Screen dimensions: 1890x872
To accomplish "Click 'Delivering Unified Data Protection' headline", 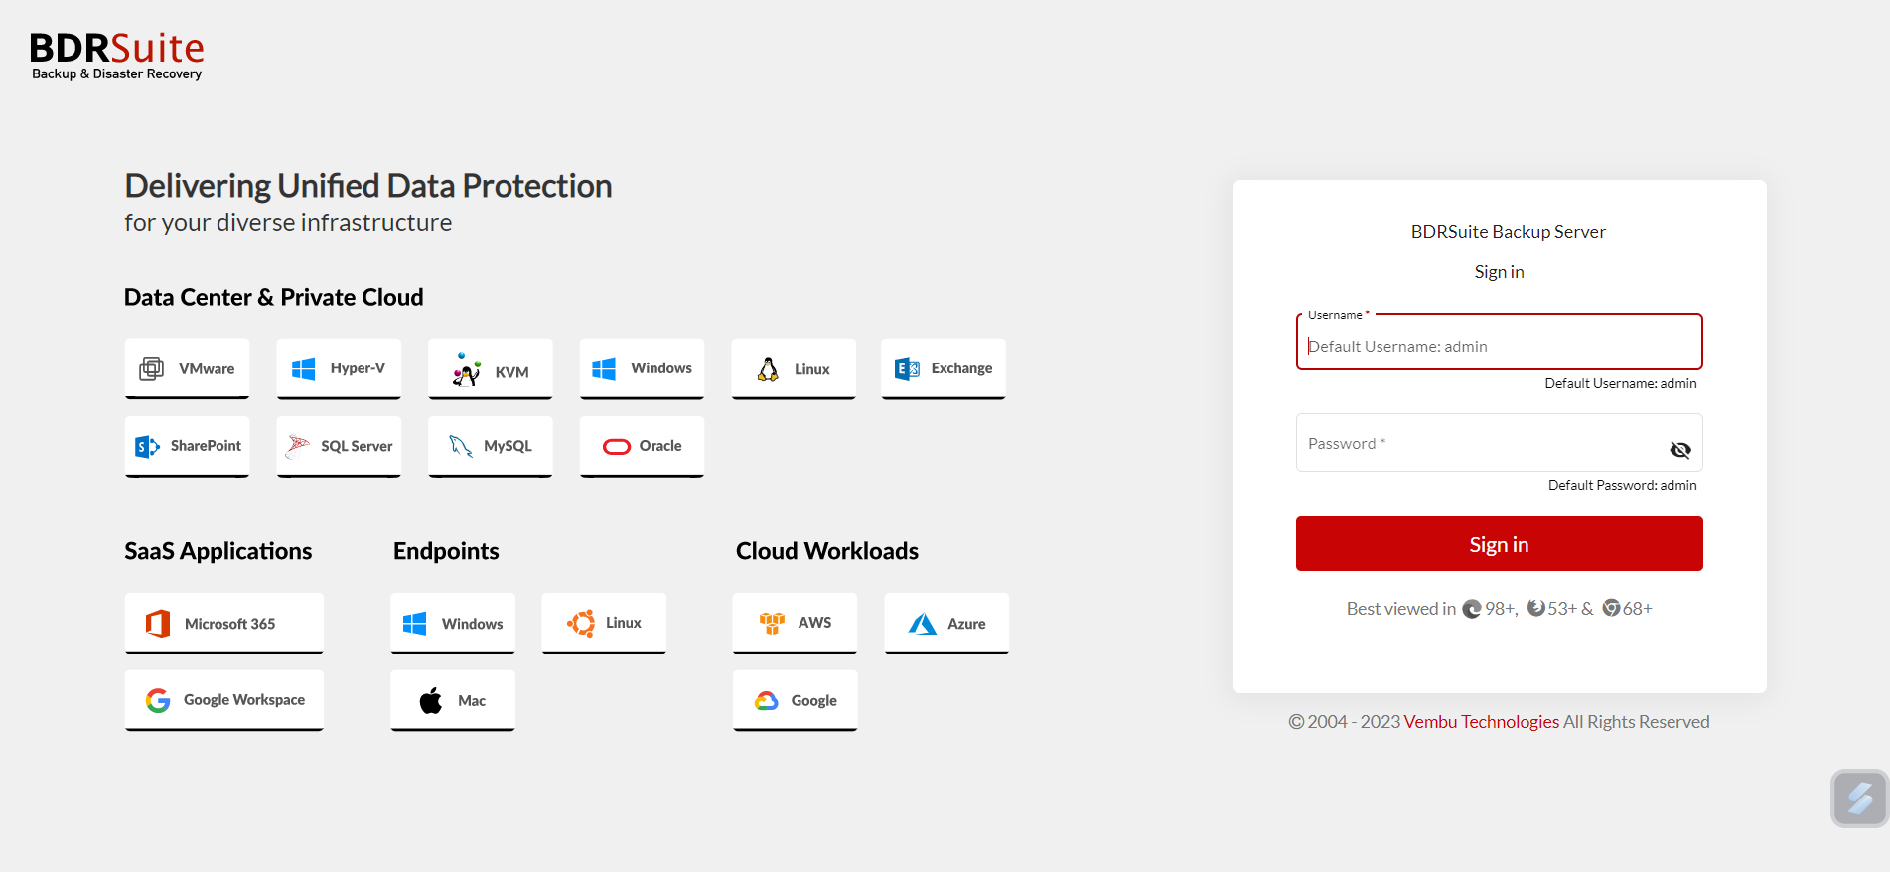I will 368,186.
